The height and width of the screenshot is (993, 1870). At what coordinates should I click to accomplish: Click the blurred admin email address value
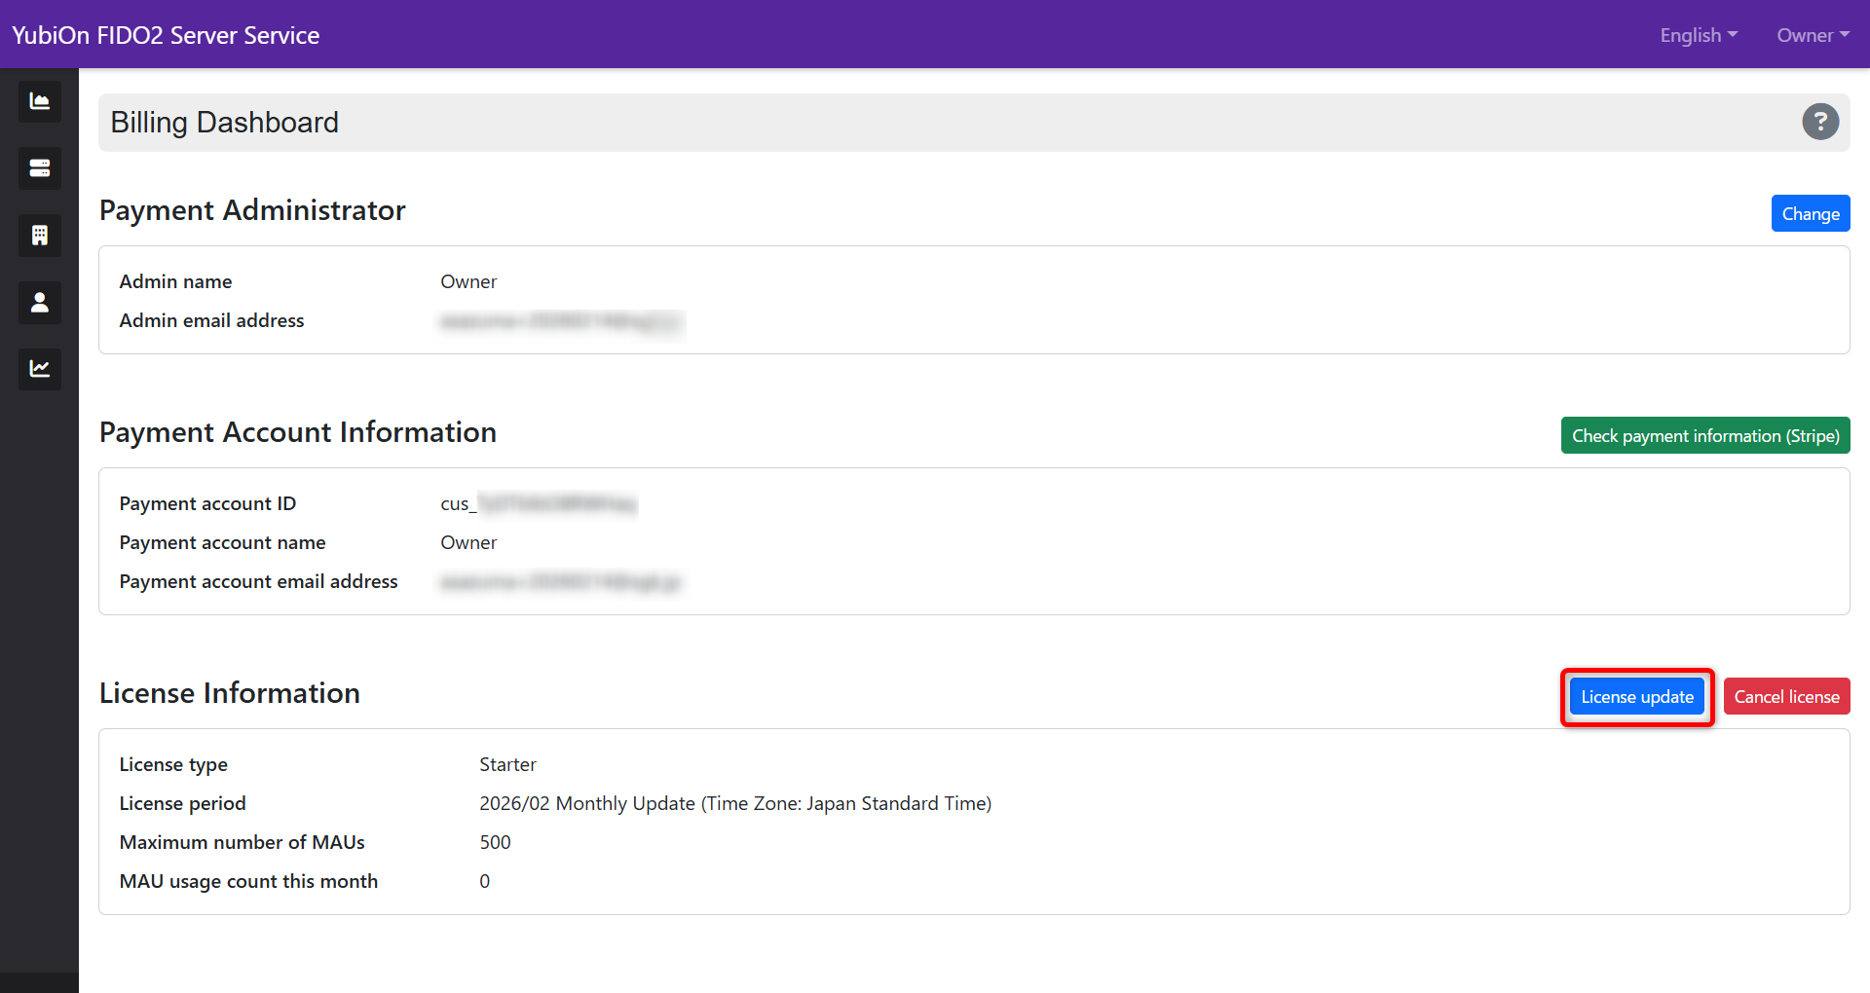tap(561, 321)
